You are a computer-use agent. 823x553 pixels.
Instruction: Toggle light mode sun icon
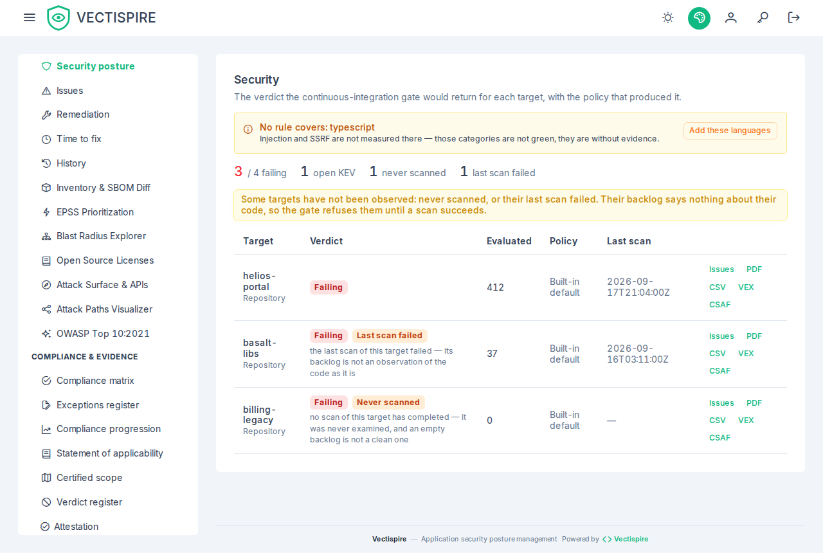coord(668,18)
